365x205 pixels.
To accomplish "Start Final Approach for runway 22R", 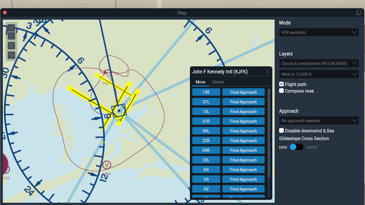I will [x=244, y=141].
